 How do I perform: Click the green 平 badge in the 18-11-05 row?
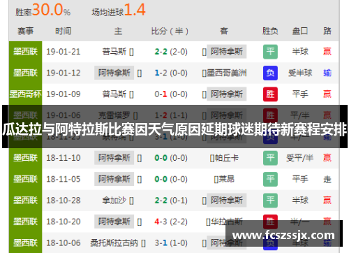point(270,179)
